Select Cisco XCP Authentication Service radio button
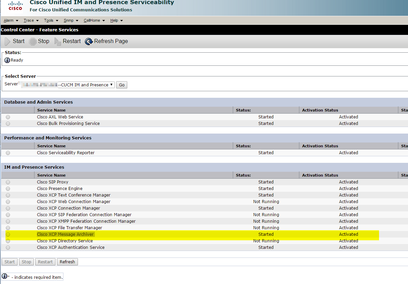408x284 pixels. pyautogui.click(x=8, y=248)
